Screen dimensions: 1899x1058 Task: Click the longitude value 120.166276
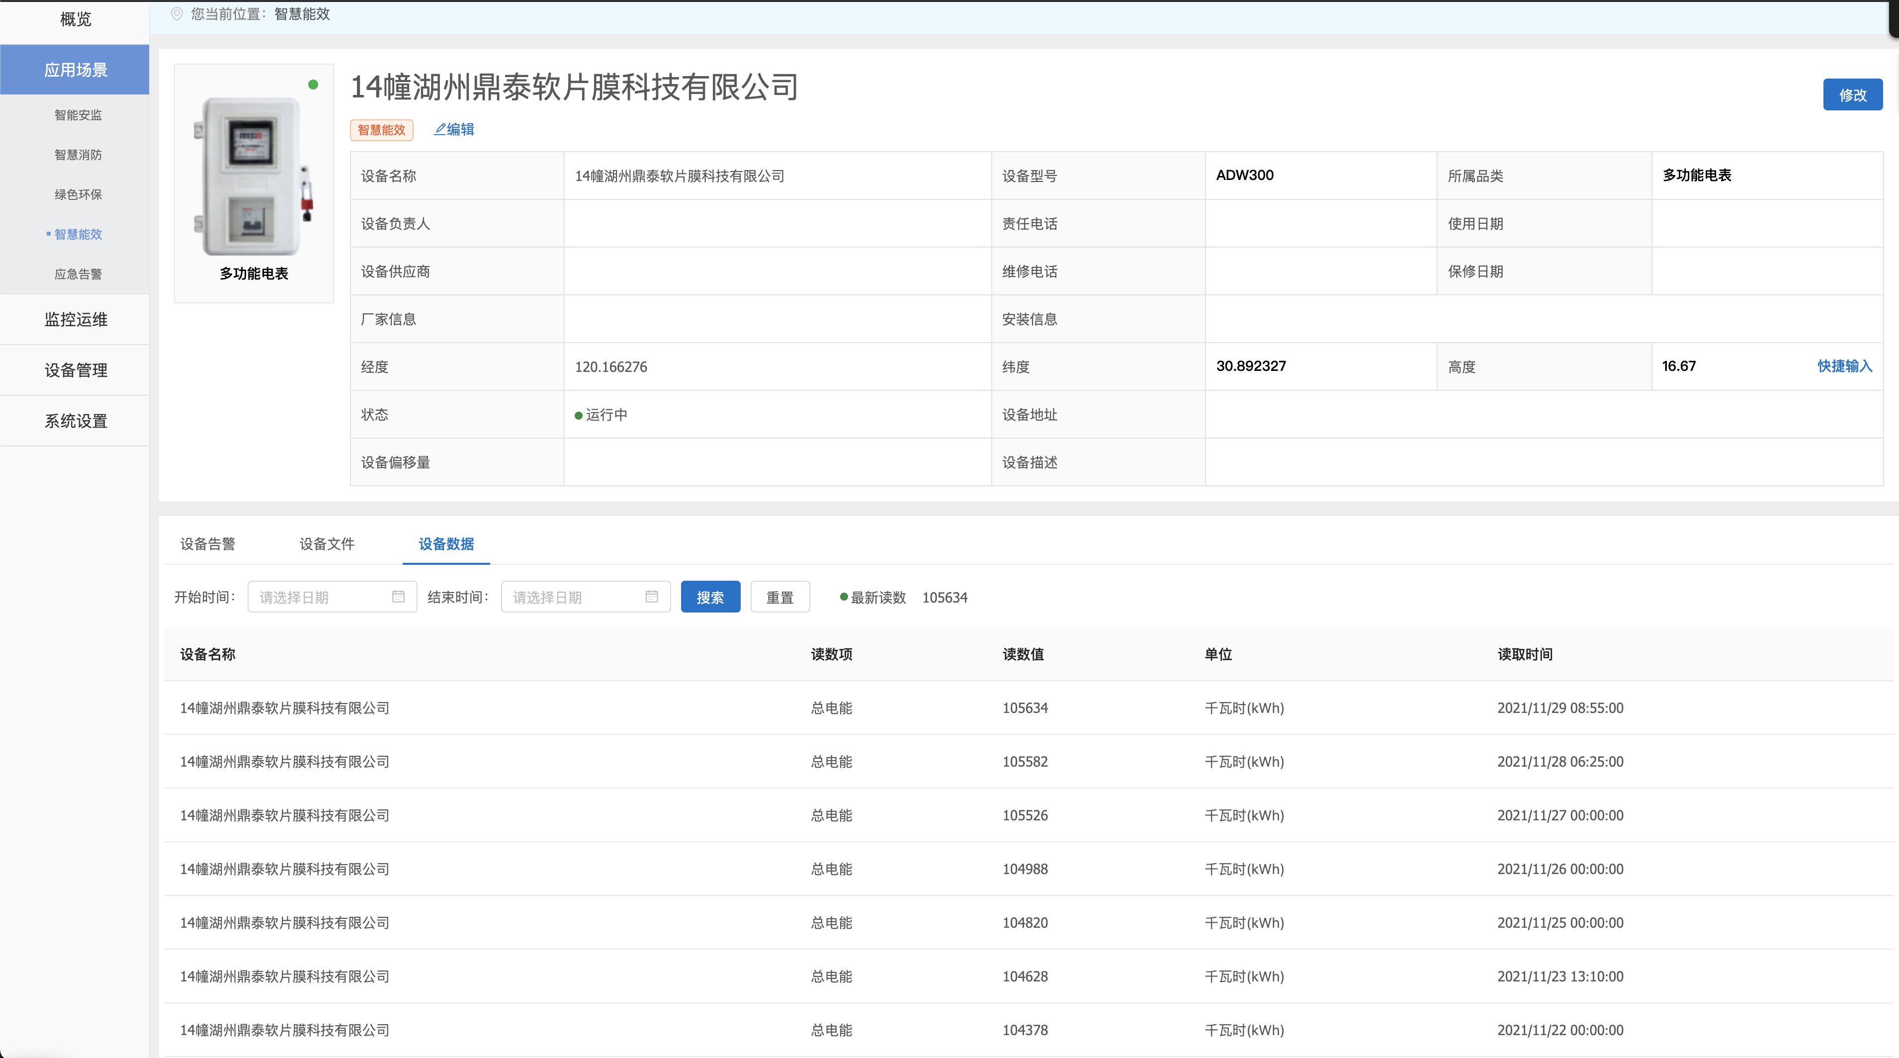pyautogui.click(x=610, y=366)
